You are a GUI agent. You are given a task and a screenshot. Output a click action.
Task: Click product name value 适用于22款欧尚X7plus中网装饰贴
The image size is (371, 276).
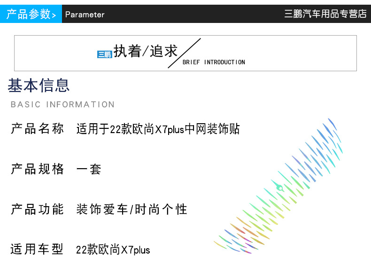click(158, 129)
